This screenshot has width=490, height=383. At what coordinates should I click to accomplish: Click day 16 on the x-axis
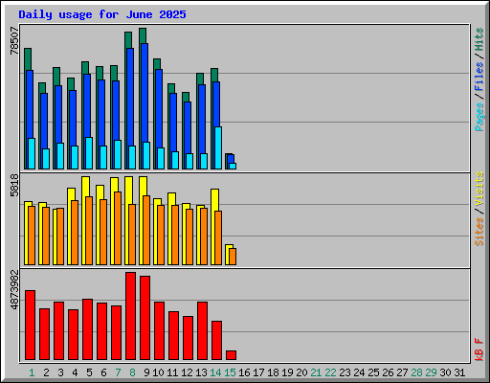coord(244,372)
